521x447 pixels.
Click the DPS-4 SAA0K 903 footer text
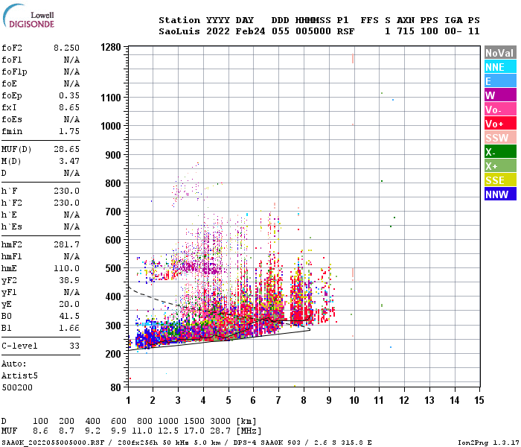coord(266,443)
